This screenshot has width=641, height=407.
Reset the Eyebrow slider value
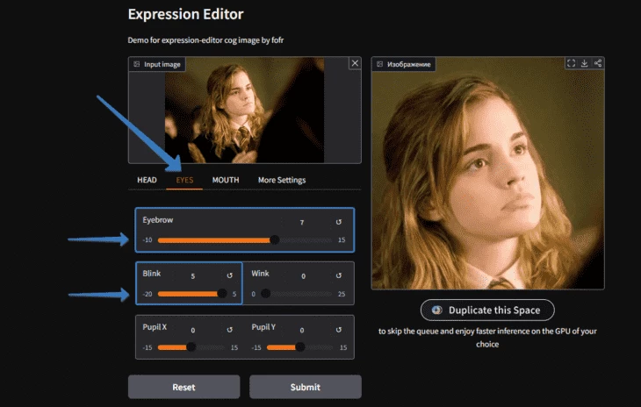pyautogui.click(x=339, y=222)
